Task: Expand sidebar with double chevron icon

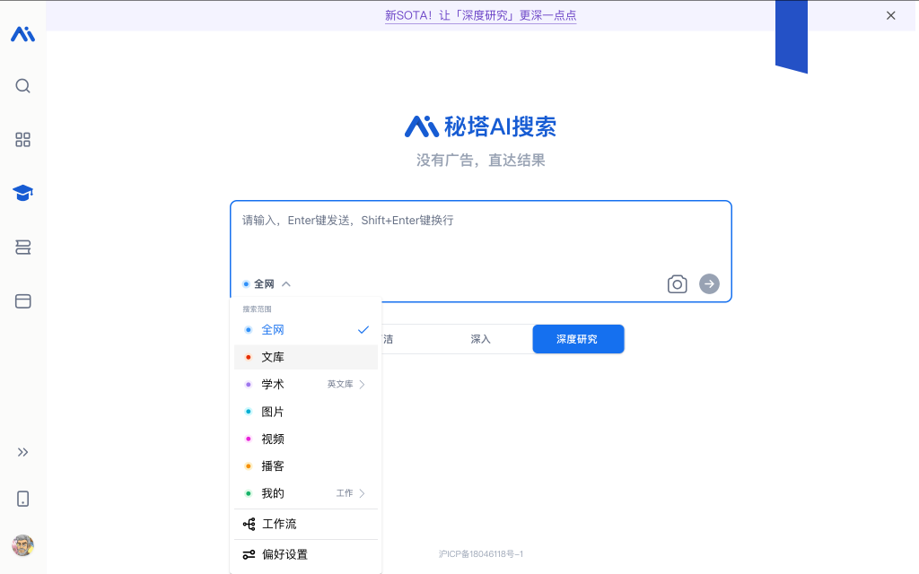Action: tap(22, 452)
